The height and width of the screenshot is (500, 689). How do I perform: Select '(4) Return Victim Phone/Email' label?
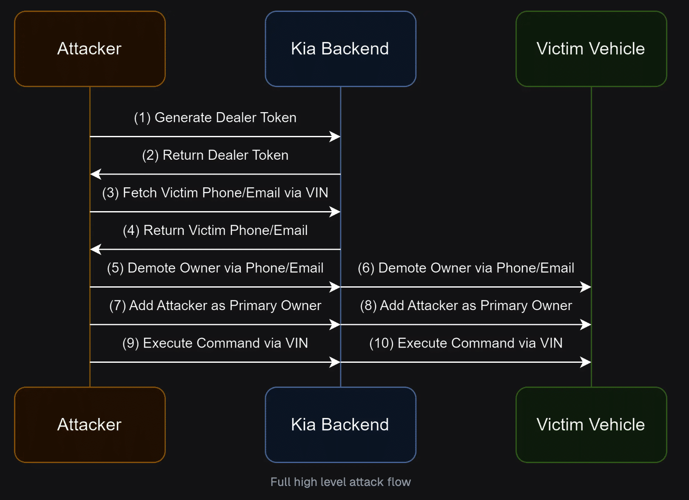(215, 230)
